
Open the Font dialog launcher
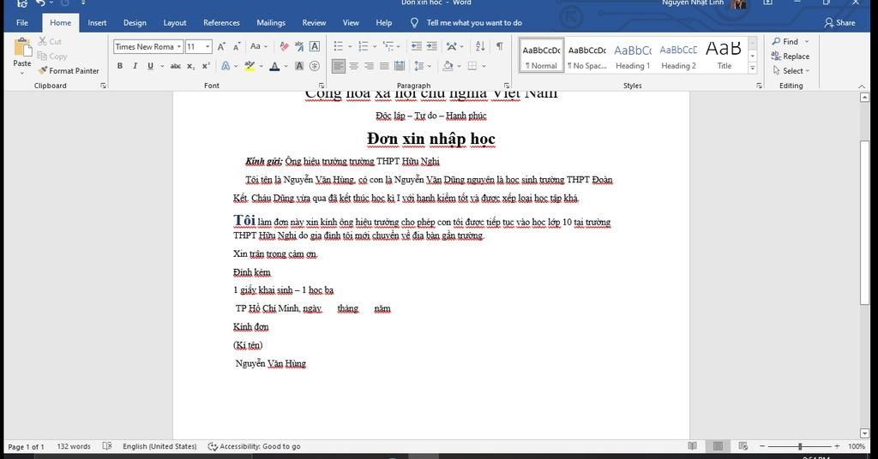coord(321,86)
